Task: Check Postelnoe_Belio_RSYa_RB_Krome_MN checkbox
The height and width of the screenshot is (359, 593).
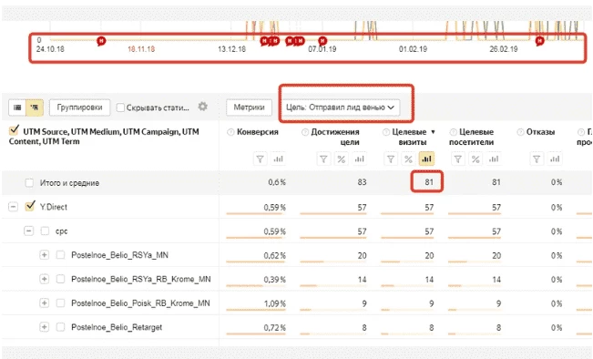Action: tap(60, 279)
